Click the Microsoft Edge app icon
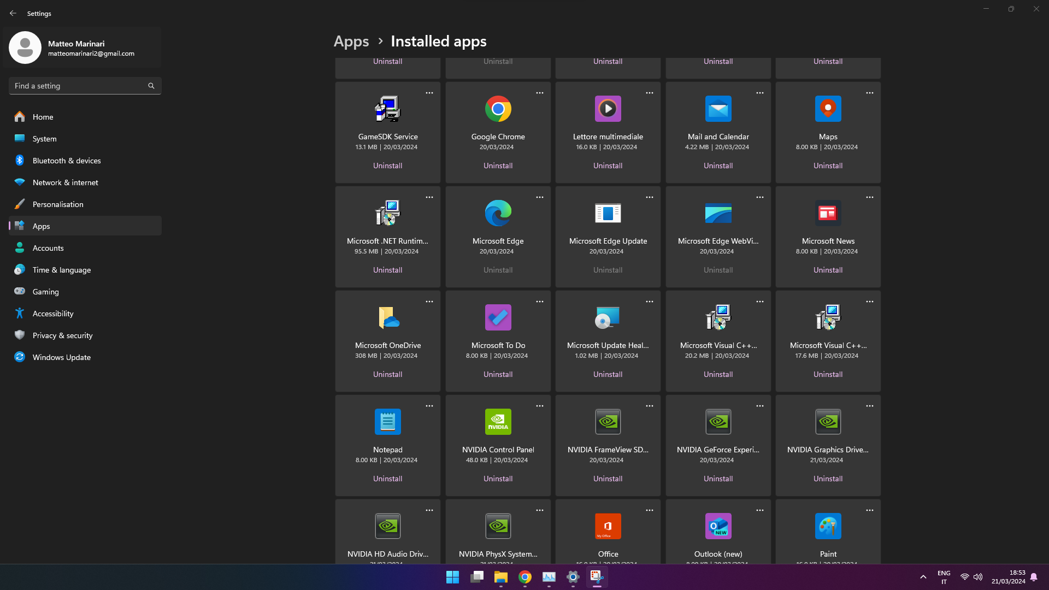 pos(498,213)
